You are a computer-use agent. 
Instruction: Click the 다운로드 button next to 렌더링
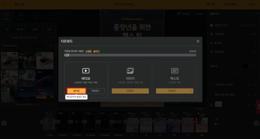95,91
